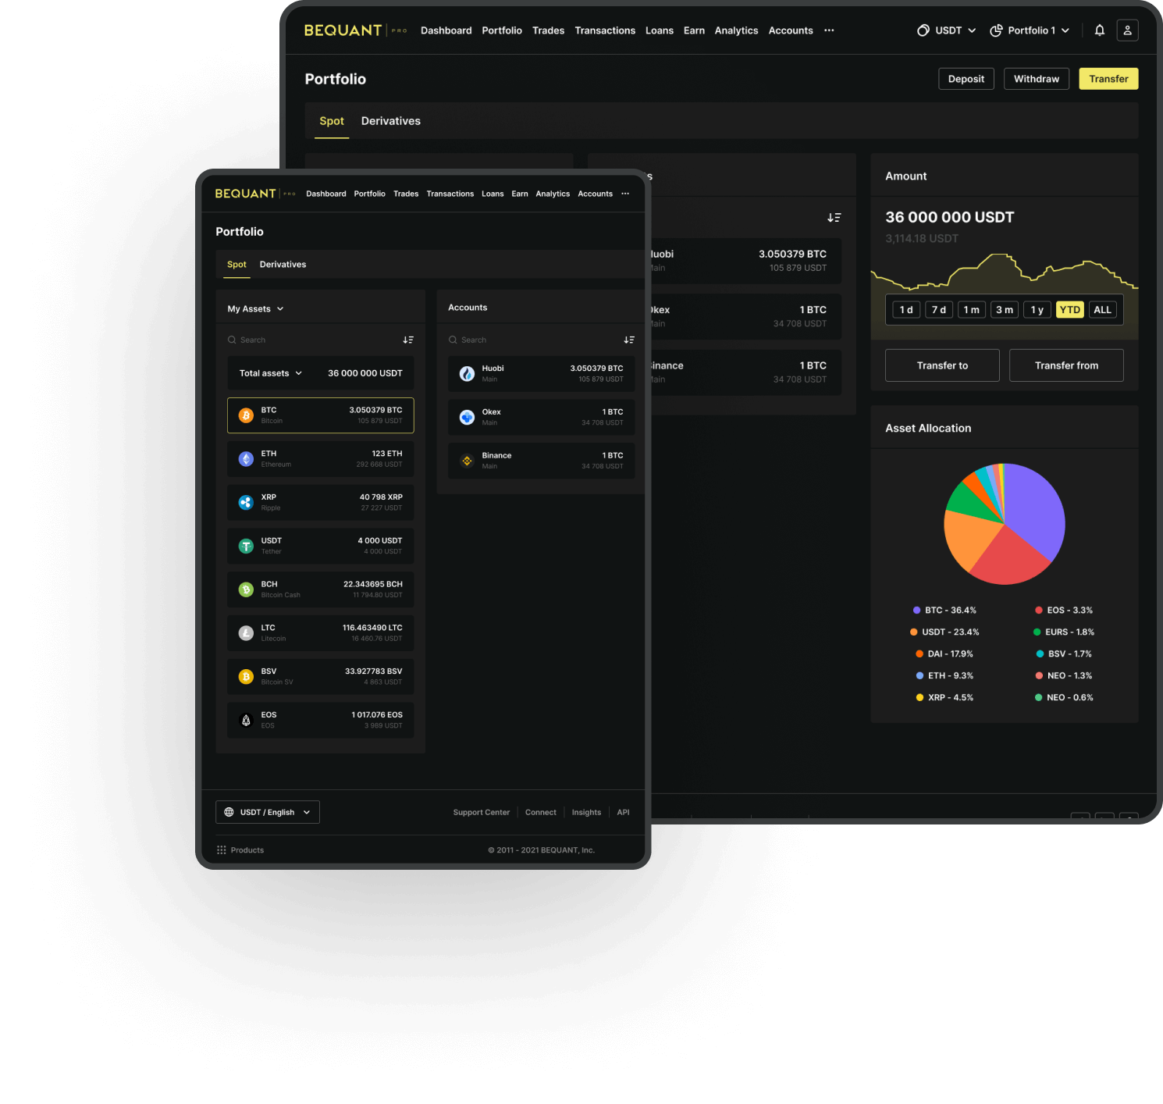Click the Okex exchange icon in front window
This screenshot has height=1104, width=1163.
click(x=467, y=418)
